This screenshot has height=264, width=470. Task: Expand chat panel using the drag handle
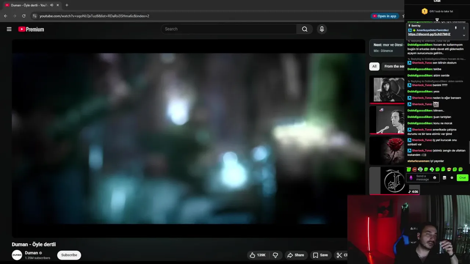437,20
